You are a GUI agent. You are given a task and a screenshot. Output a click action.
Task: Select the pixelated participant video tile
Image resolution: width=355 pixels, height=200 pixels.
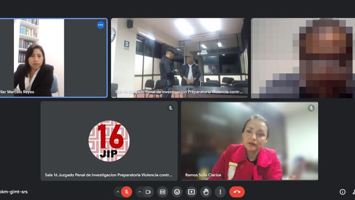[x=303, y=58]
